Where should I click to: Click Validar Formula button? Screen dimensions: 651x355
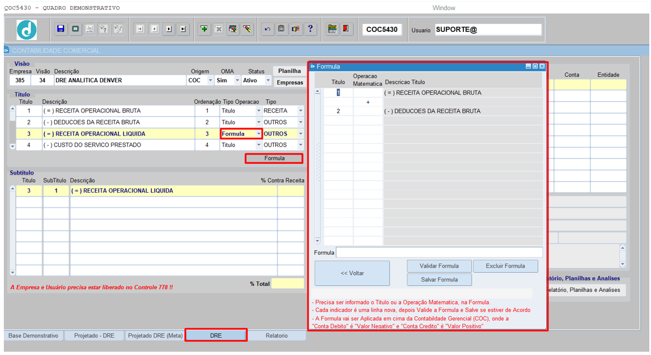point(439,266)
